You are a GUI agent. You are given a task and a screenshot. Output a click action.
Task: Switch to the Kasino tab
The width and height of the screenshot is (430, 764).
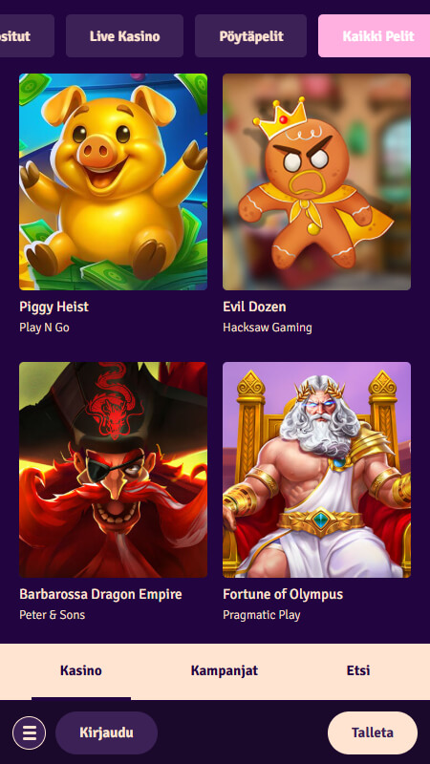click(x=81, y=671)
